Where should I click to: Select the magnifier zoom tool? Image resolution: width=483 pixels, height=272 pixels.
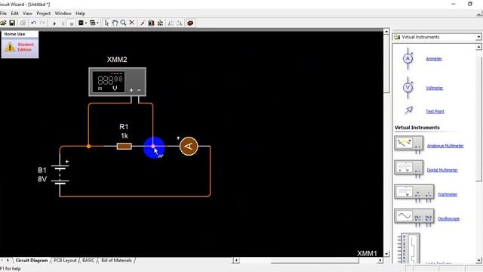123,23
